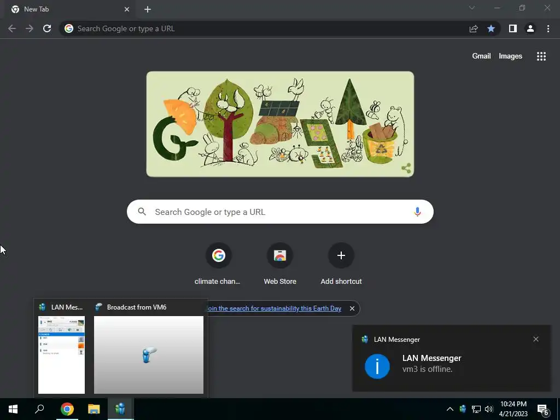Open the climate change shortcut

point(218,264)
